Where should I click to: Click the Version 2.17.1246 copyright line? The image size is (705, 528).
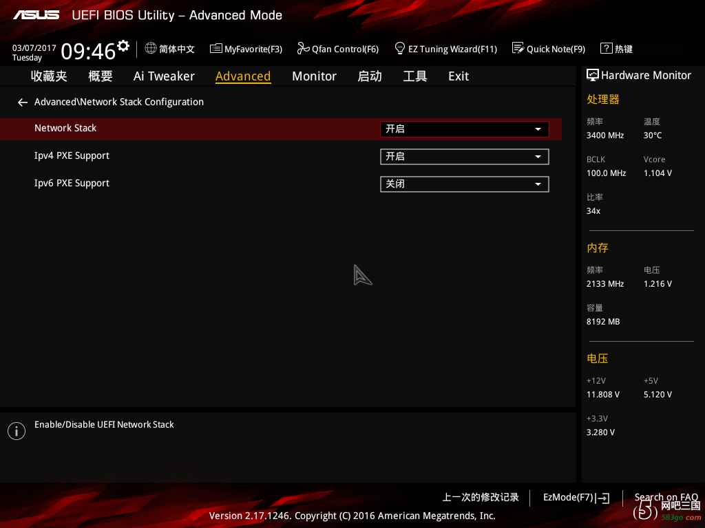[352, 516]
